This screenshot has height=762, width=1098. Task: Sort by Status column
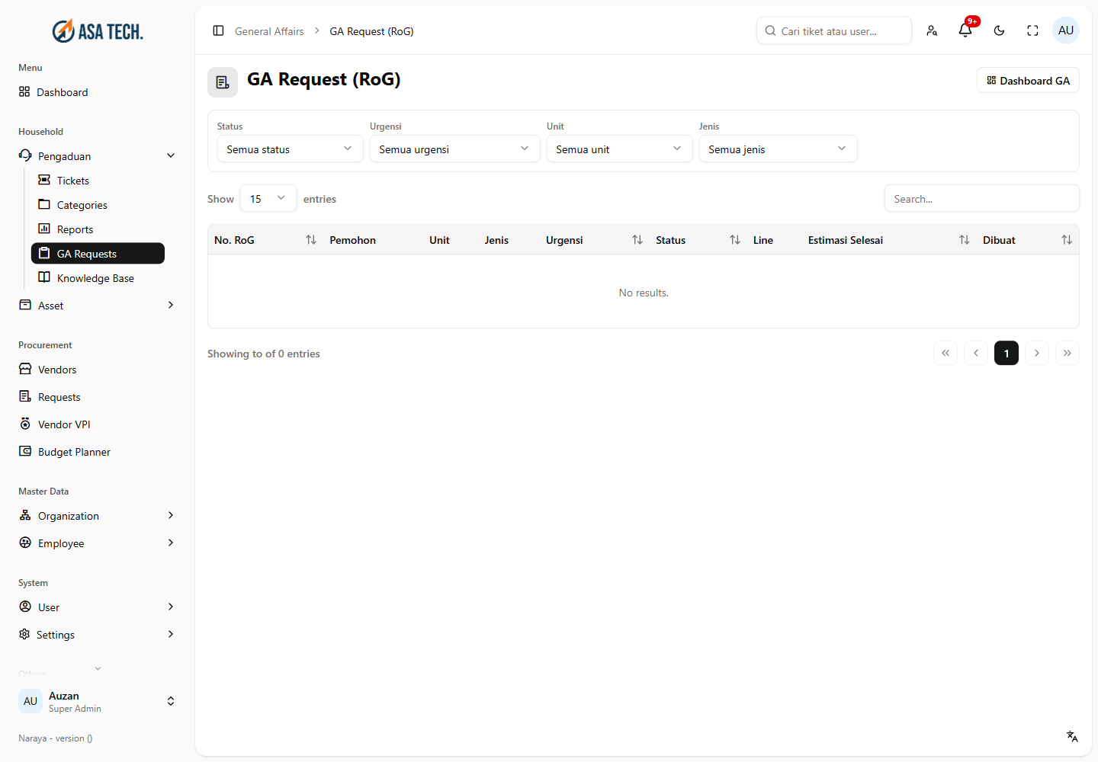tap(735, 240)
